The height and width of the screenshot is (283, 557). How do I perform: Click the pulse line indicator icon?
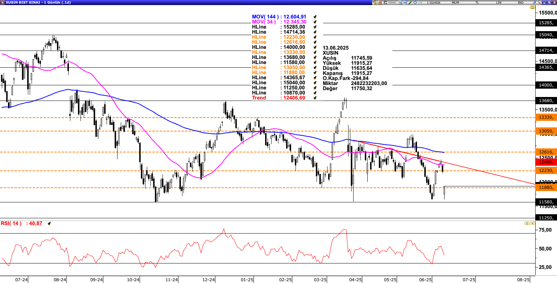[420, 3]
